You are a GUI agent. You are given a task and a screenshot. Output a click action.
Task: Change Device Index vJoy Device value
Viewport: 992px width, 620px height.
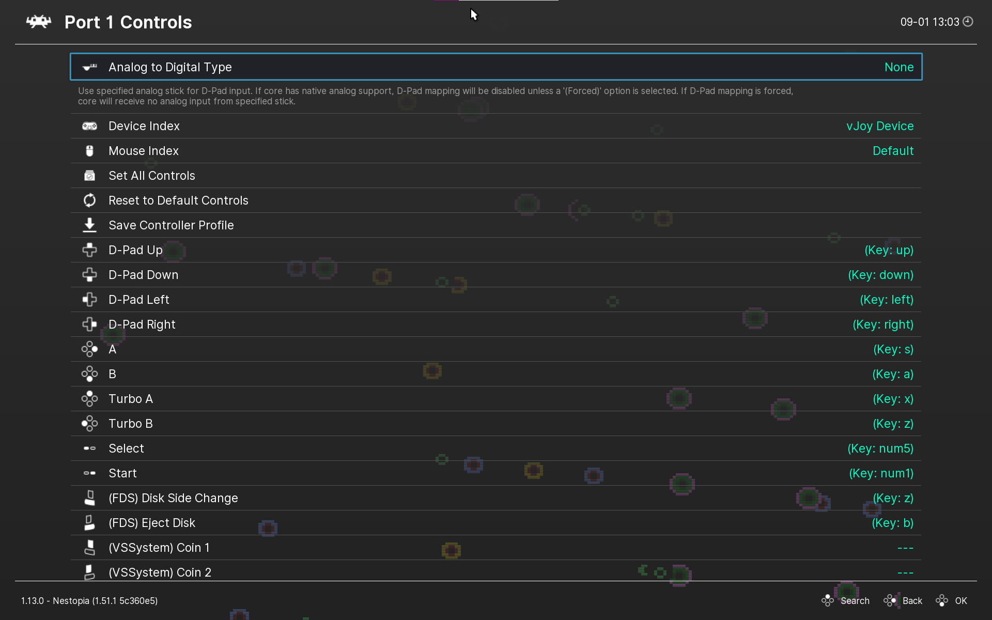coord(879,126)
